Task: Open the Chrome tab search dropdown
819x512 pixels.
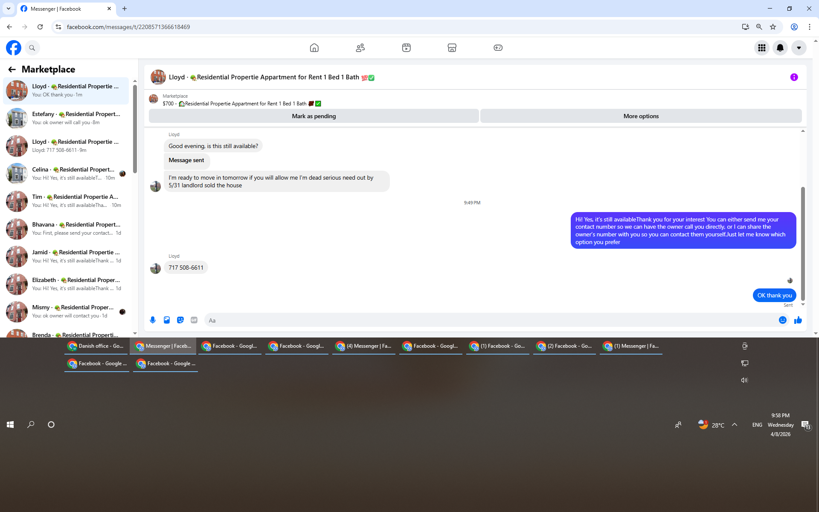Action: pyautogui.click(x=8, y=9)
